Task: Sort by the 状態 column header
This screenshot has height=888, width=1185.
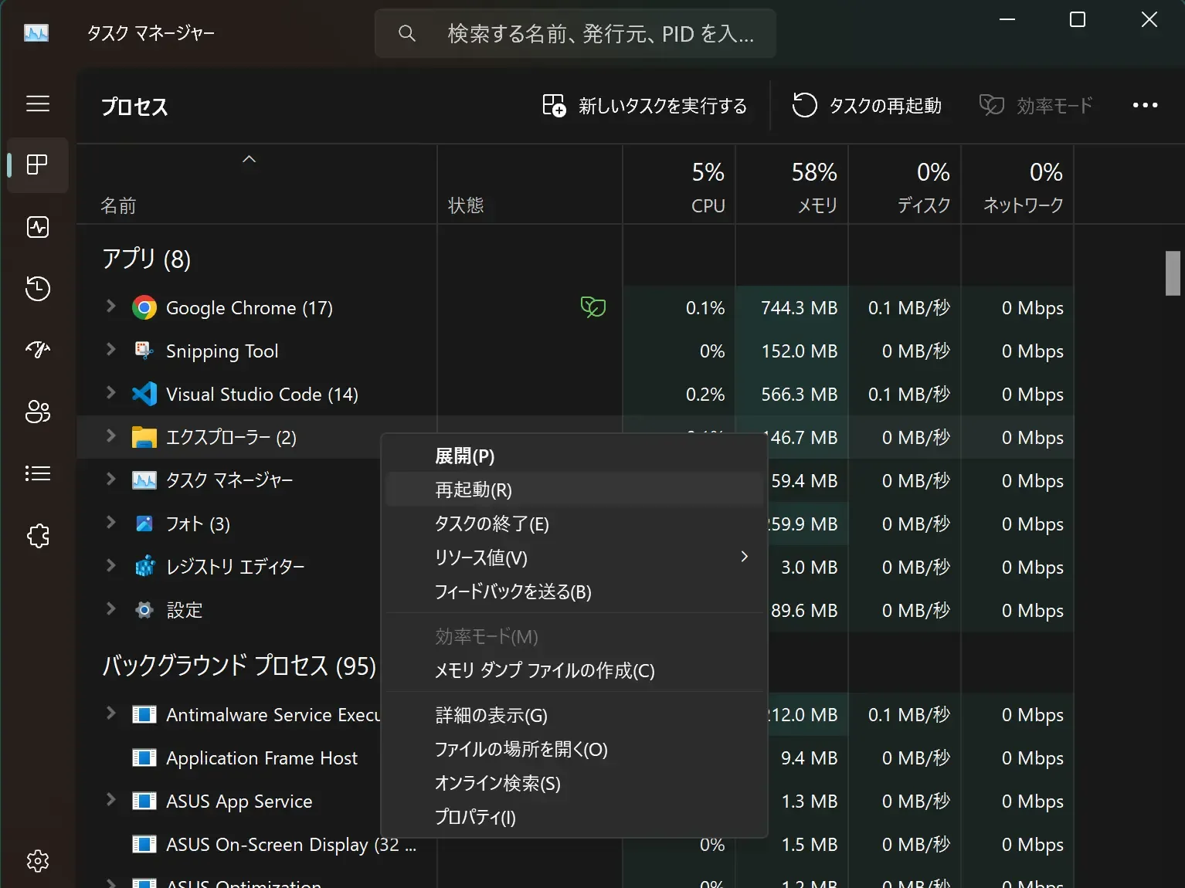Action: (530, 185)
